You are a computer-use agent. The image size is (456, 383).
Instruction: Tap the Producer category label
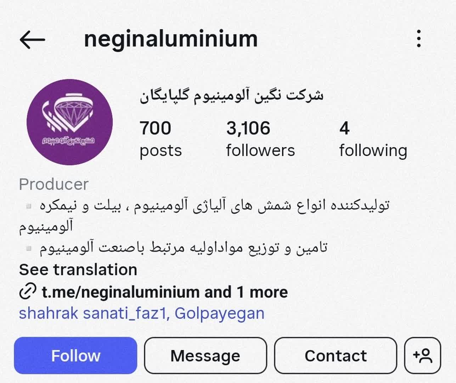(54, 184)
